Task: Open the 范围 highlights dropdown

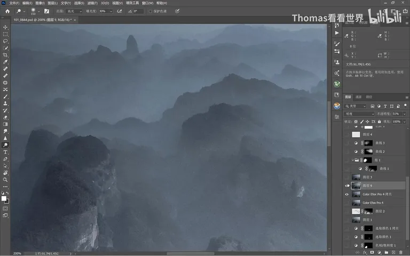Action: (74, 11)
